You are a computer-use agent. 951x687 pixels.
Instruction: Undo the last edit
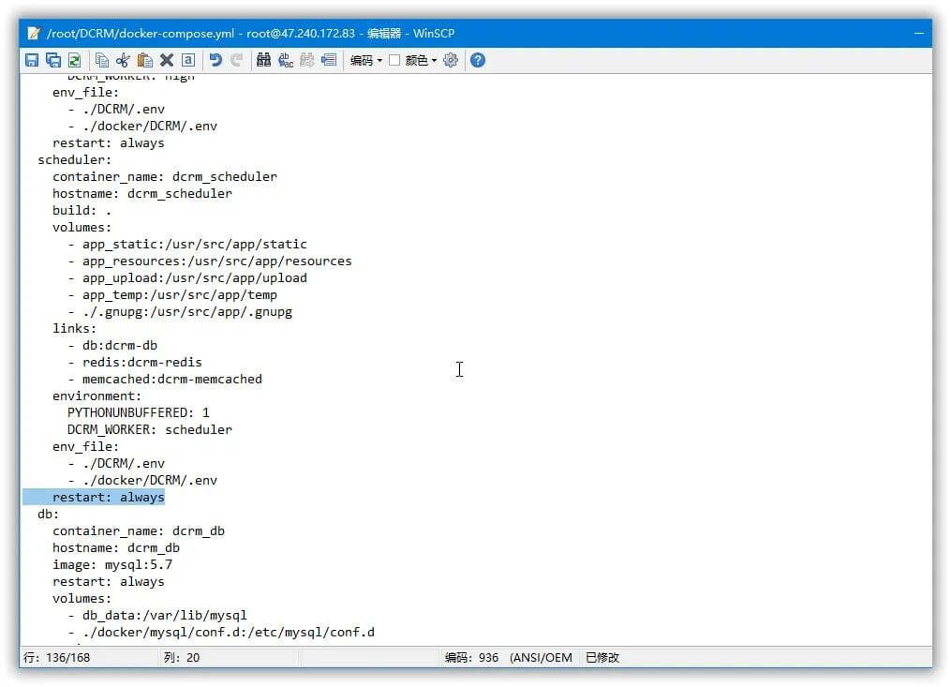(x=215, y=60)
